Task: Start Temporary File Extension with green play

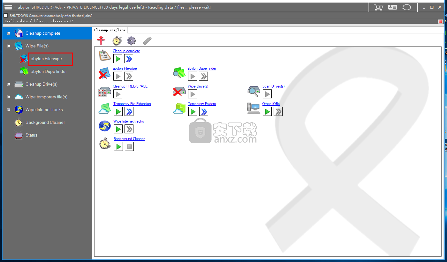Action: tap(118, 111)
